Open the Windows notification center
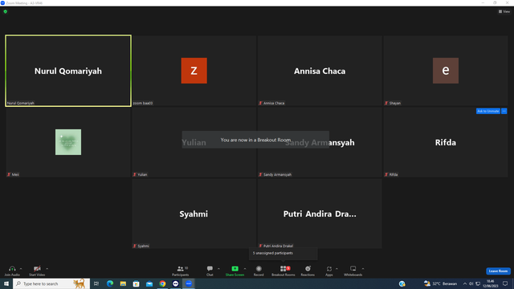 click(505, 283)
